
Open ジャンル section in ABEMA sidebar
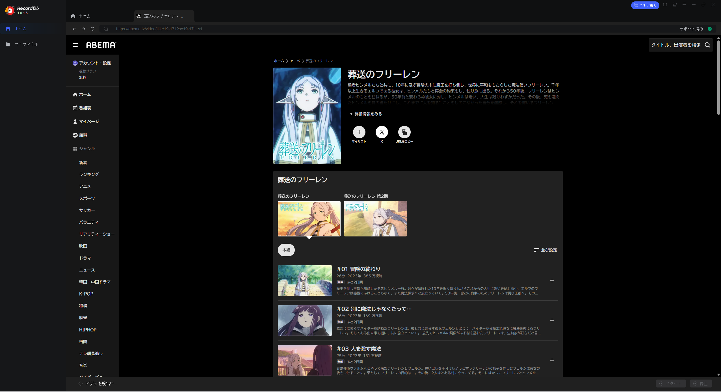point(84,149)
